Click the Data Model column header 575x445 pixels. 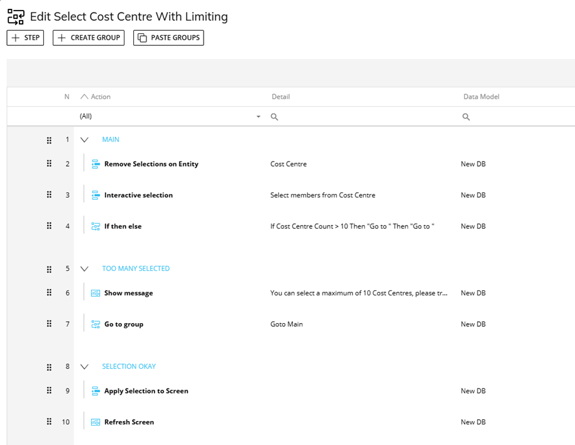click(x=481, y=97)
